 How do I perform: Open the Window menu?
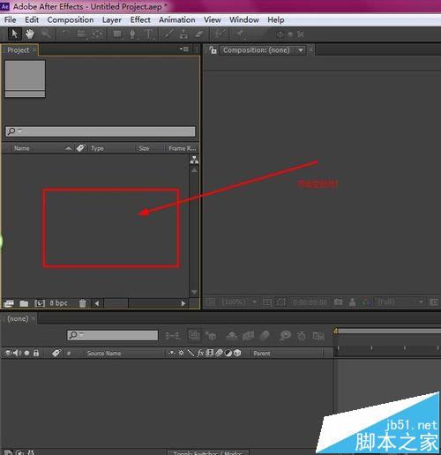[x=244, y=19]
